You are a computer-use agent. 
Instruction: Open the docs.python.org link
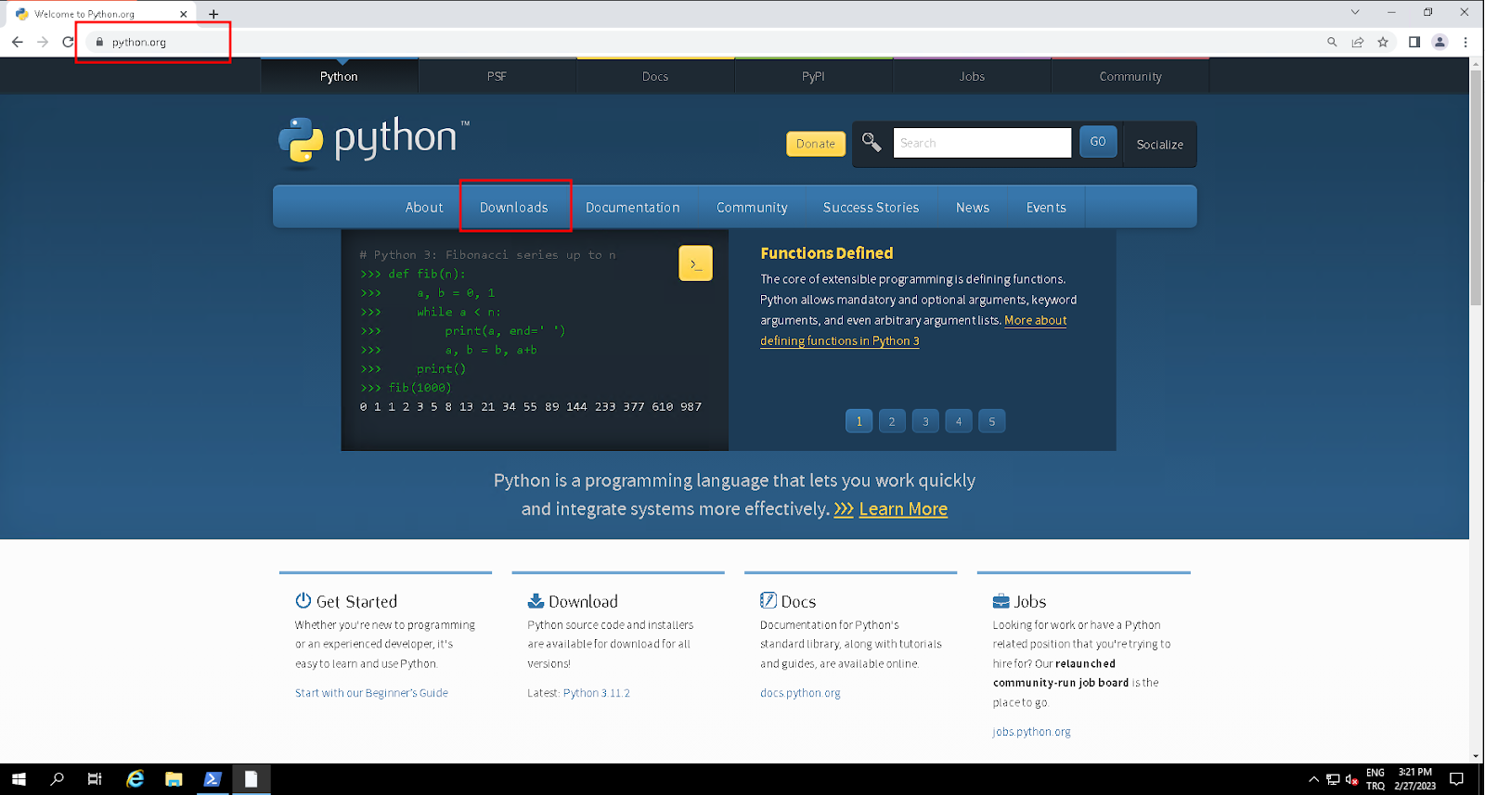click(x=800, y=693)
